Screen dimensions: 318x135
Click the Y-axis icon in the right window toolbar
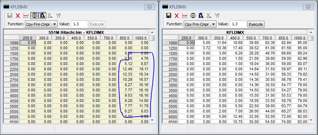(x=217, y=15)
